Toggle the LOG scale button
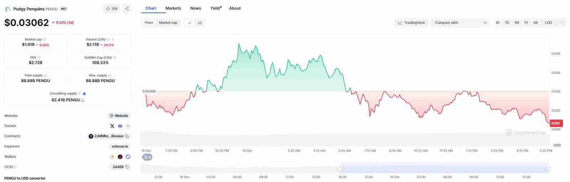 548,23
